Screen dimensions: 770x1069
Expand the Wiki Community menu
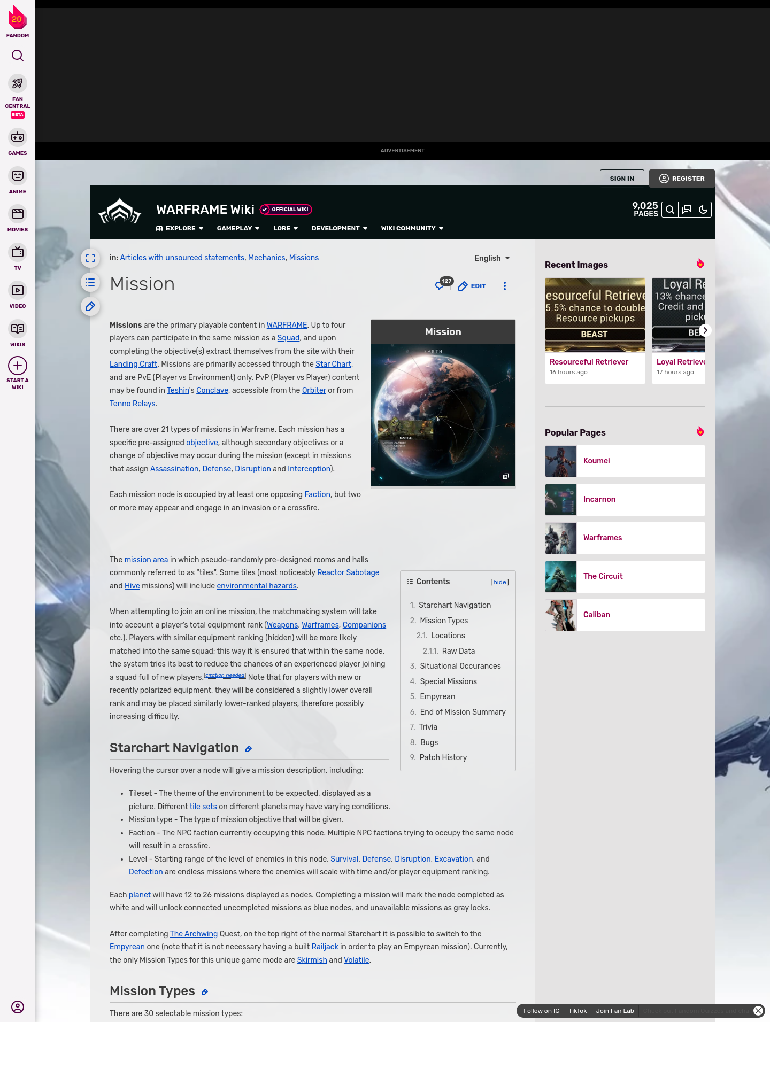412,228
